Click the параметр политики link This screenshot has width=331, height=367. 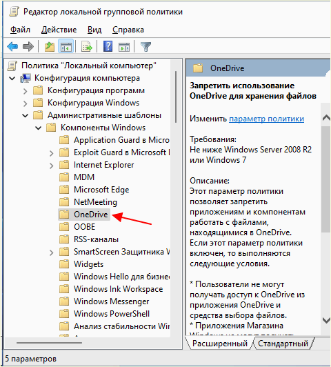[x=266, y=119]
